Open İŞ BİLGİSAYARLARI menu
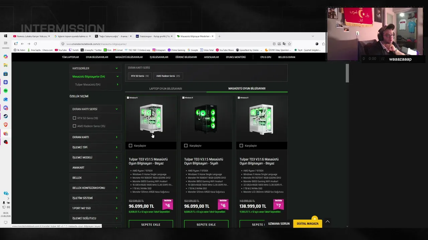The height and width of the screenshot is (240, 428). (x=159, y=57)
